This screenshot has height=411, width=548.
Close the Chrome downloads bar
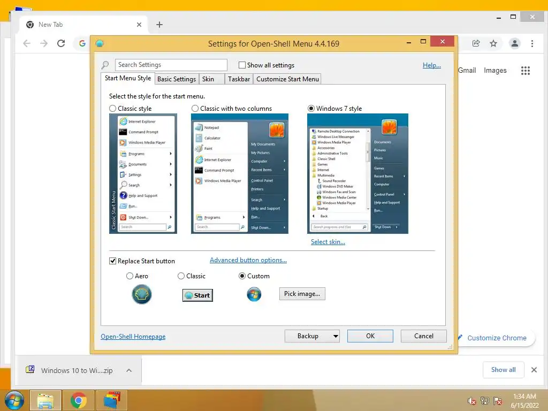tap(534, 370)
